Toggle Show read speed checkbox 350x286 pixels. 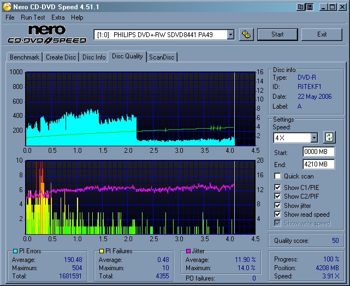[277, 214]
